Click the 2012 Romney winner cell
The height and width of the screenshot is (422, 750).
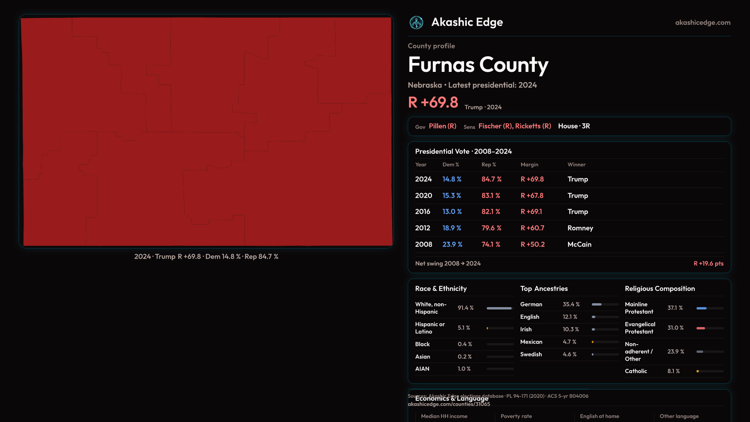pos(580,228)
